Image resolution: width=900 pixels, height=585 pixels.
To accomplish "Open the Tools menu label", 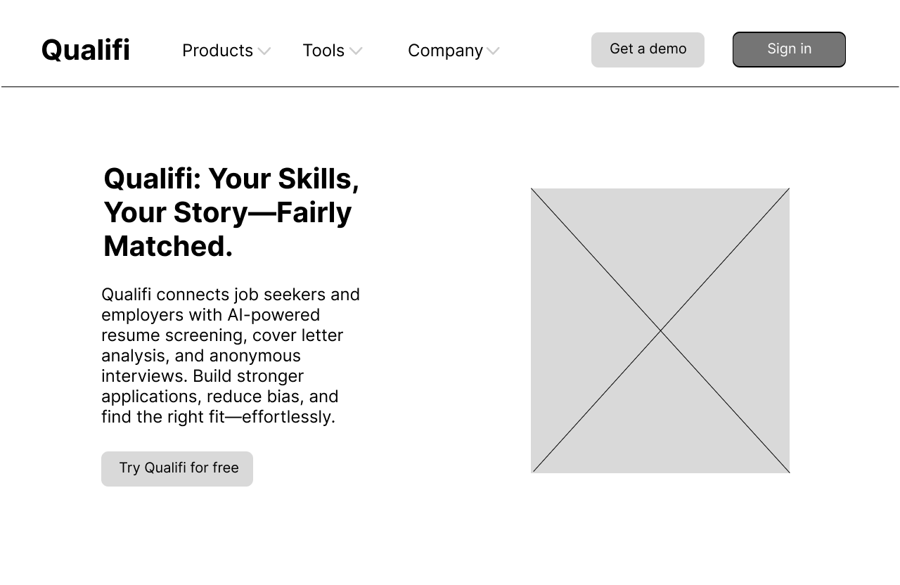I will click(x=323, y=51).
